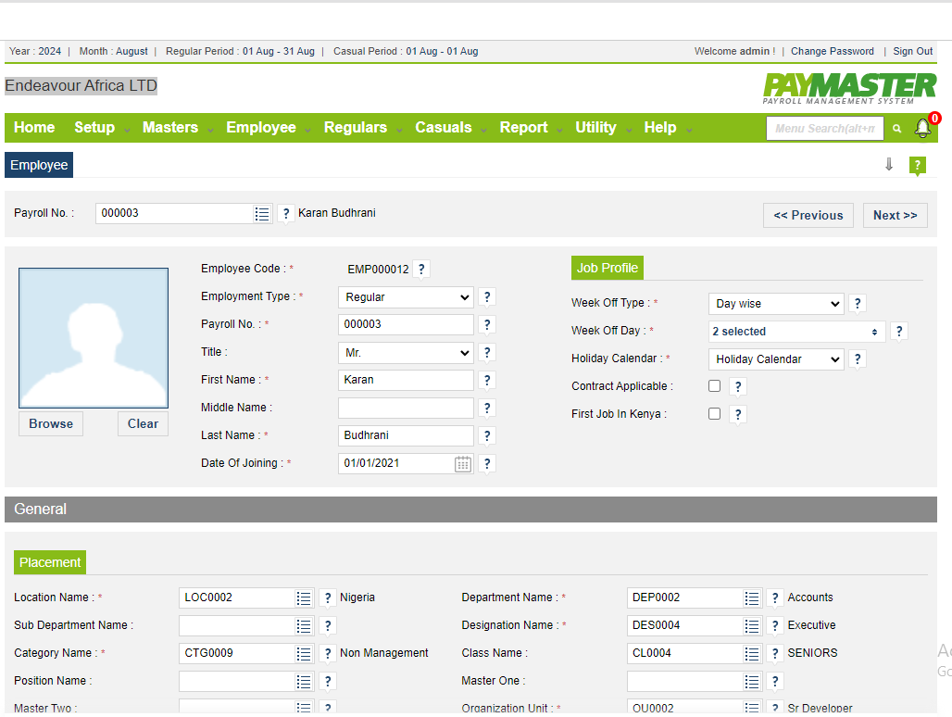Open the Regulars menu
Image resolution: width=952 pixels, height=717 pixels.
pyautogui.click(x=355, y=128)
